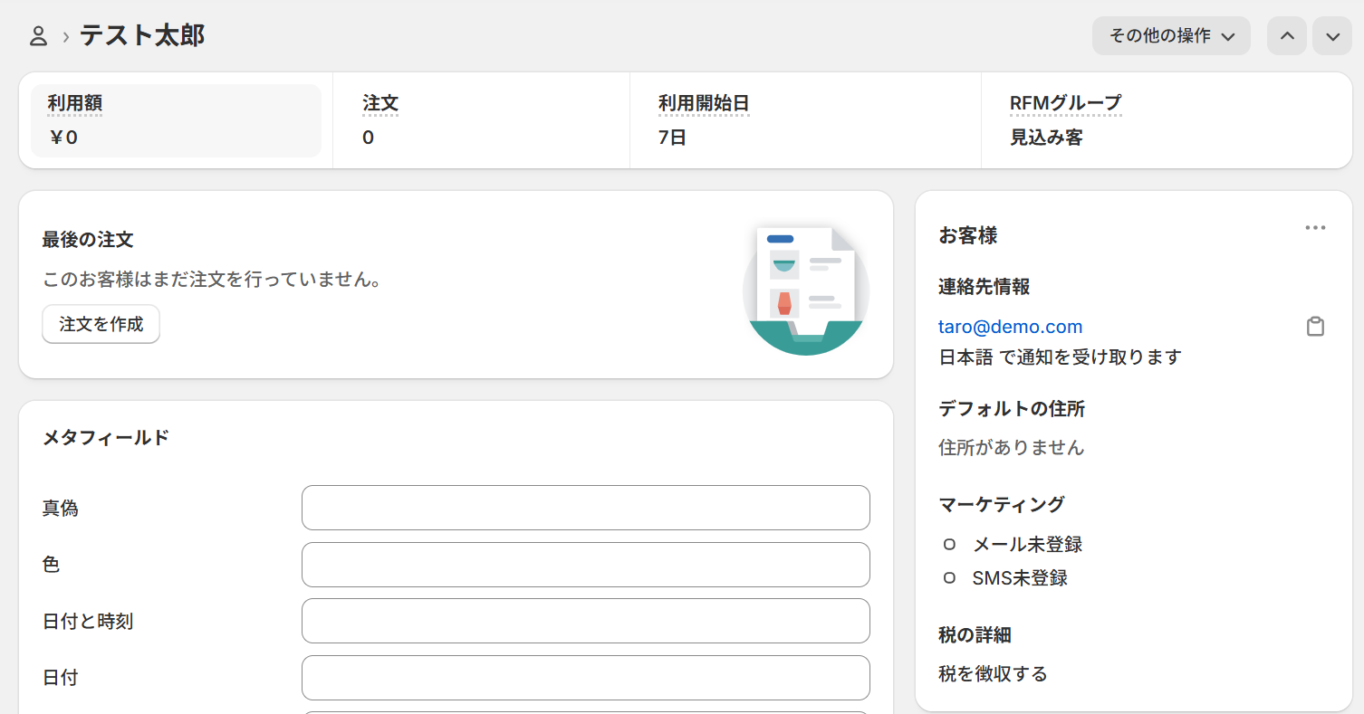Focus the 日付と時刻 metafield field
The width and height of the screenshot is (1364, 714).
(x=585, y=621)
